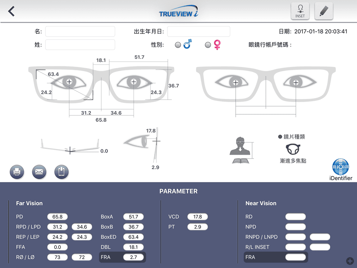The height and width of the screenshot is (268, 357).
Task: Edit the VCD value 17.8
Action: pyautogui.click(x=197, y=217)
